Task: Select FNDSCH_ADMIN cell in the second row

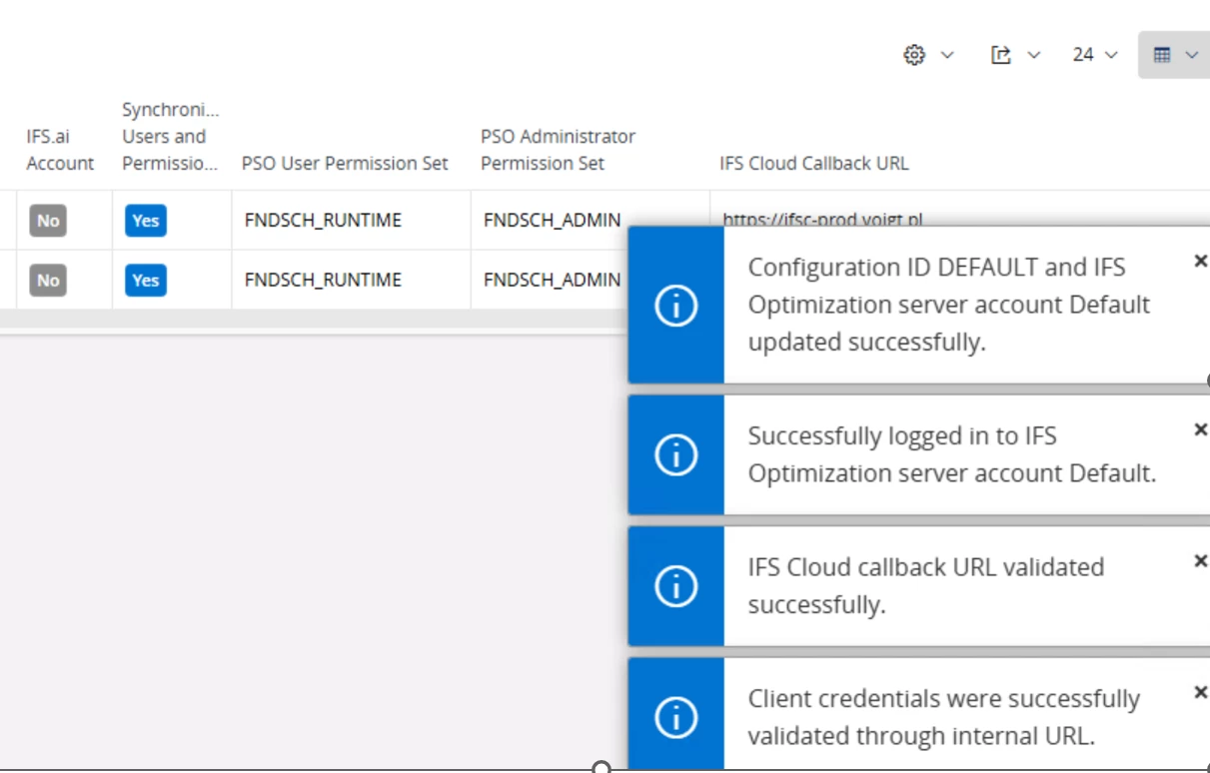Action: (552, 280)
